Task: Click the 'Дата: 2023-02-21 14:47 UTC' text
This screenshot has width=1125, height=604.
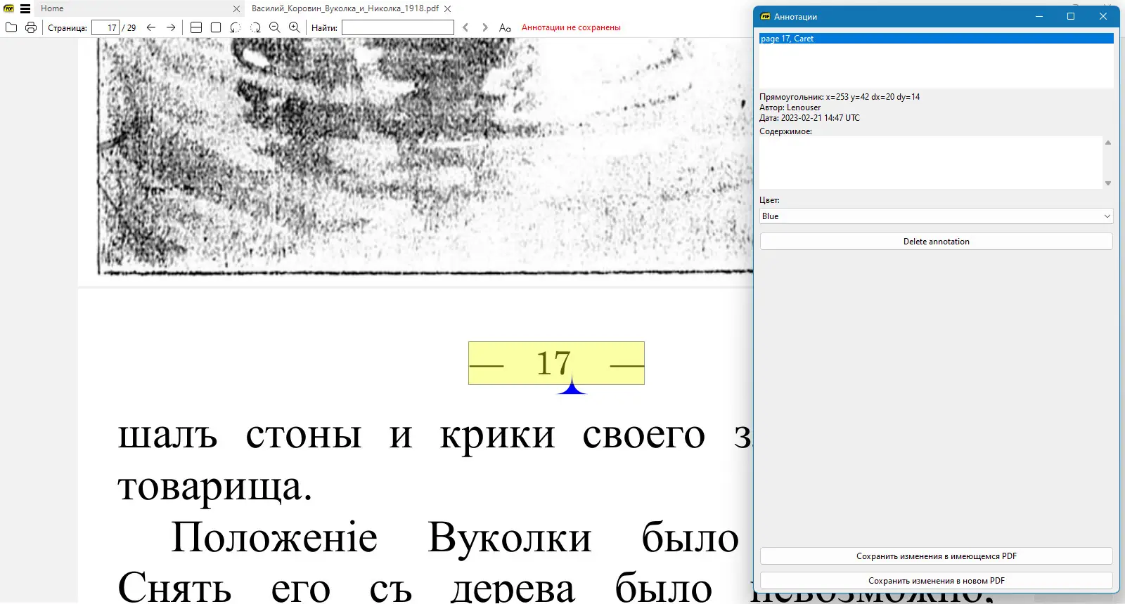Action: pos(809,118)
